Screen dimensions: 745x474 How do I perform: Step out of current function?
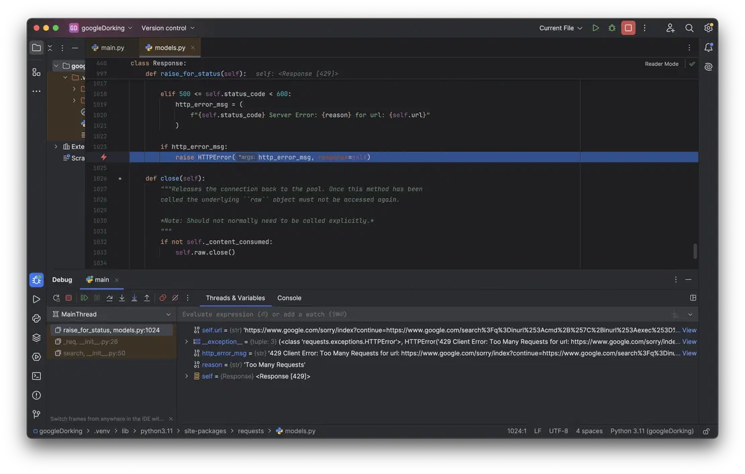pos(147,298)
